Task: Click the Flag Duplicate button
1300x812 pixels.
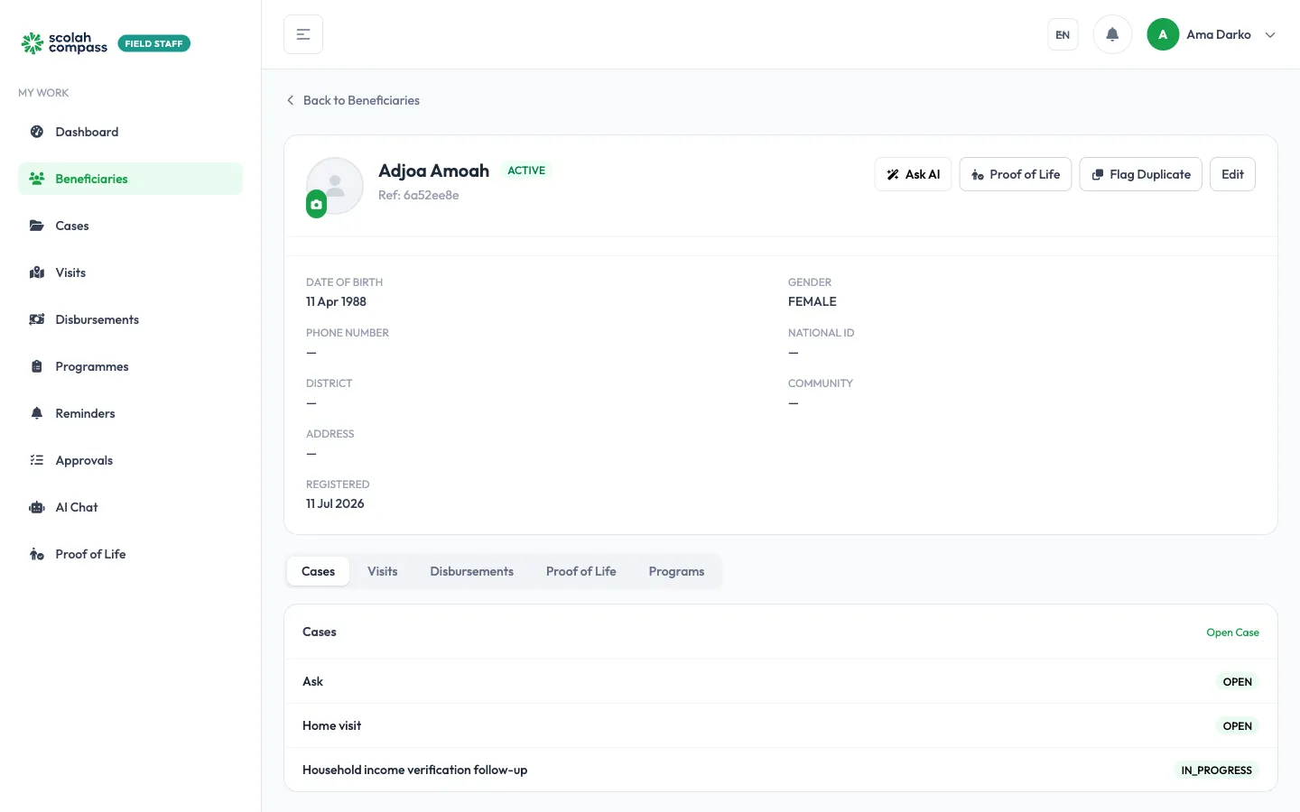Action: coord(1141,174)
